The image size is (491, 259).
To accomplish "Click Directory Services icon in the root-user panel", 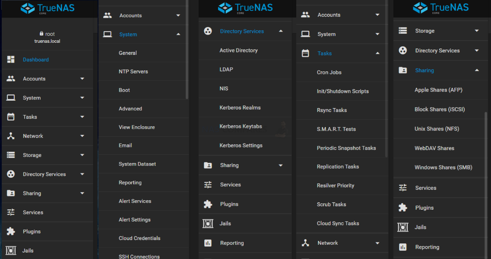I will 11,174.
